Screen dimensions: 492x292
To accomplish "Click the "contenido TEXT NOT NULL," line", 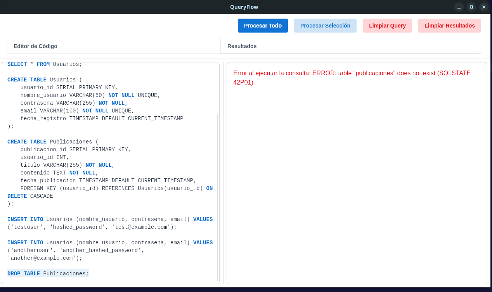I will (59, 173).
